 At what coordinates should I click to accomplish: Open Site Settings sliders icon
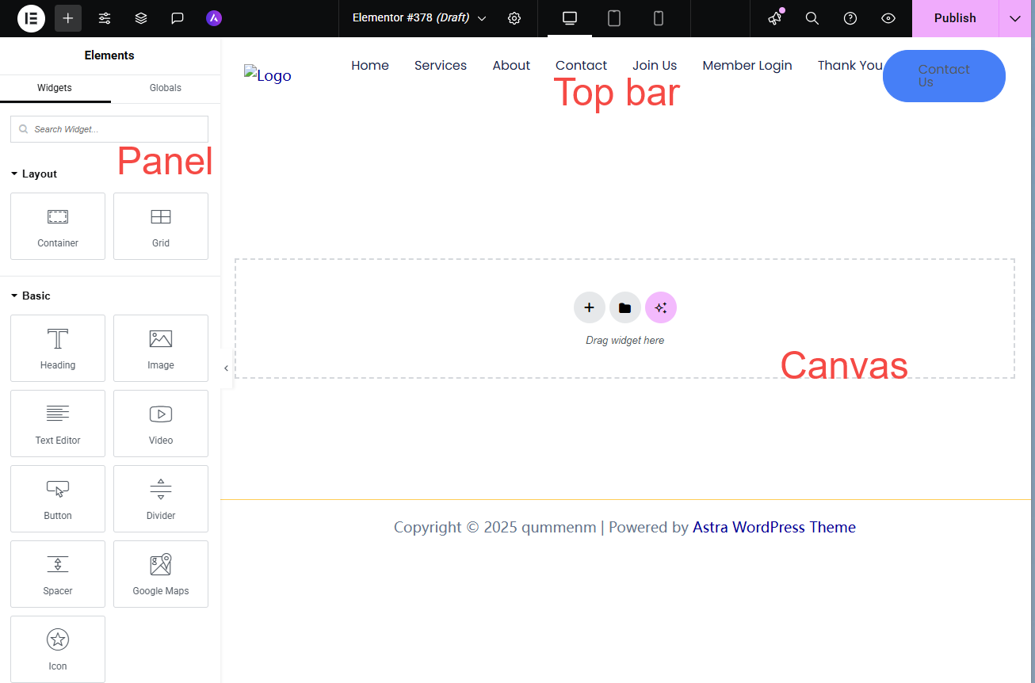tap(105, 18)
